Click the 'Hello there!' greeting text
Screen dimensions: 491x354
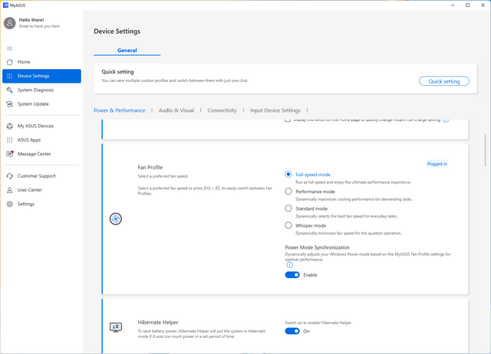[x=31, y=20]
